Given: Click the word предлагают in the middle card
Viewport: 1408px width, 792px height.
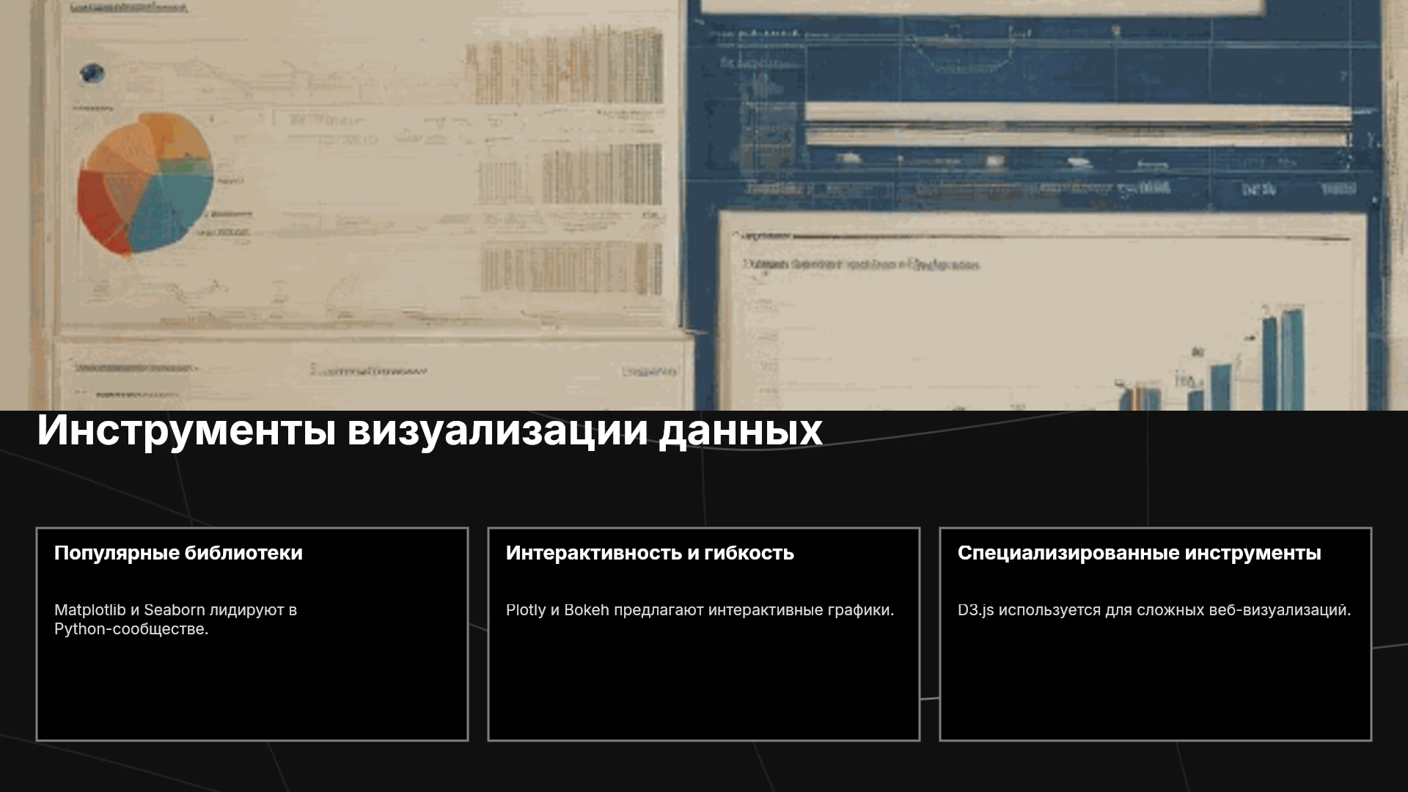Looking at the screenshot, I should (x=658, y=610).
